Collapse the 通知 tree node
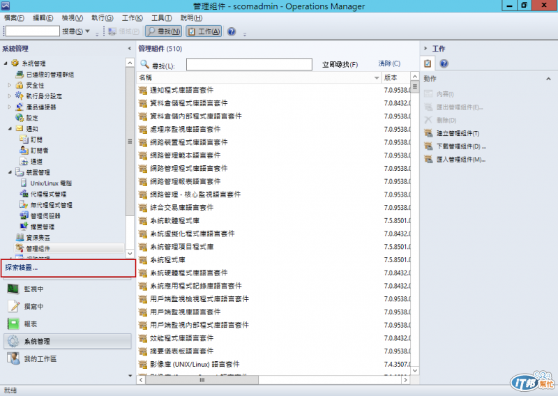Screen dimensions: 558x396 10,129
